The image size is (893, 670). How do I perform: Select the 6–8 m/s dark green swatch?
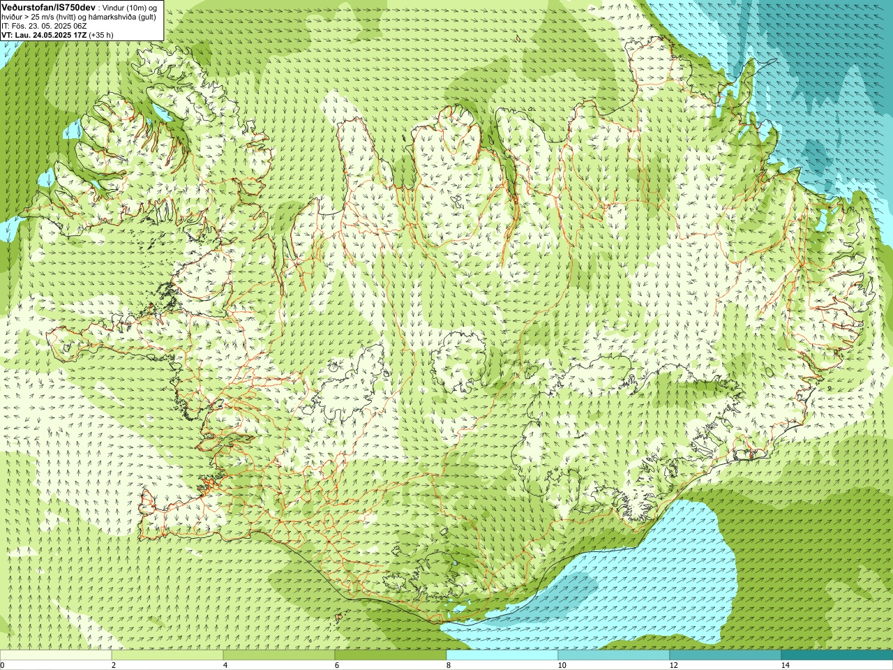[x=391, y=655]
